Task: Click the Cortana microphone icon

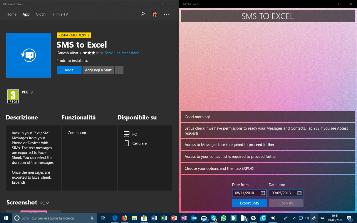Action: [92, 218]
